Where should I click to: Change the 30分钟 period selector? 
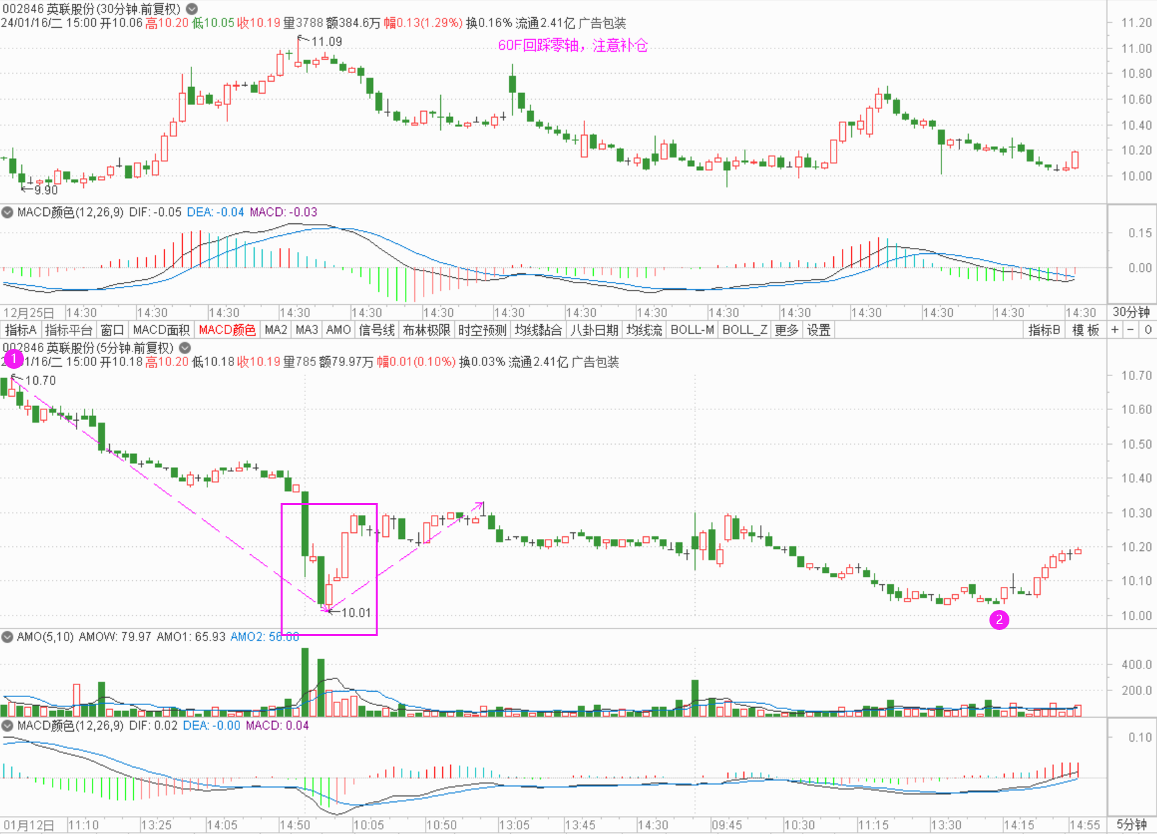[x=1132, y=312]
